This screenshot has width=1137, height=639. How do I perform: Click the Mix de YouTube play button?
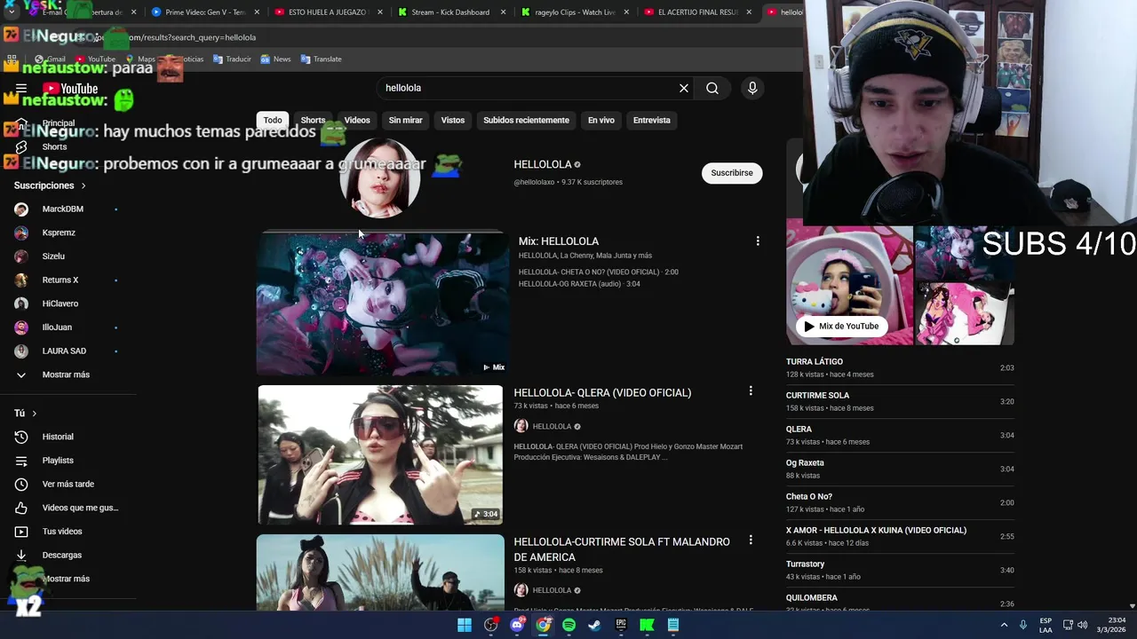pos(840,326)
